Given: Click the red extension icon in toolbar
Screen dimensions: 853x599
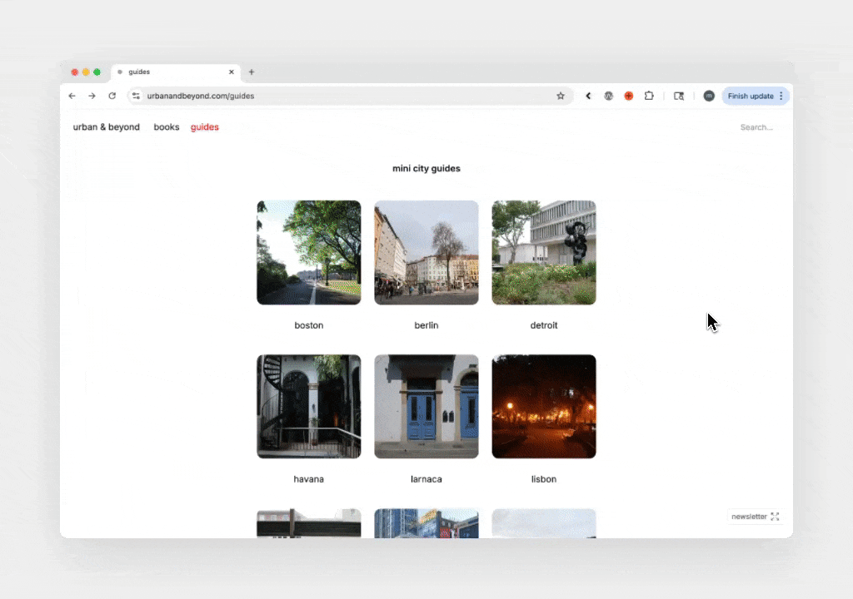Looking at the screenshot, I should point(629,96).
